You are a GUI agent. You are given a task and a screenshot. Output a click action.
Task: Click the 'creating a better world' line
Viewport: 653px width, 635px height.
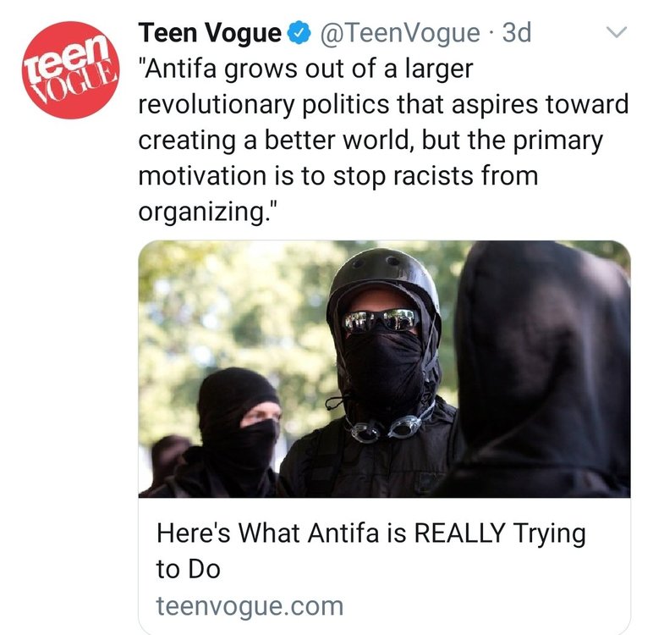pyautogui.click(x=370, y=141)
